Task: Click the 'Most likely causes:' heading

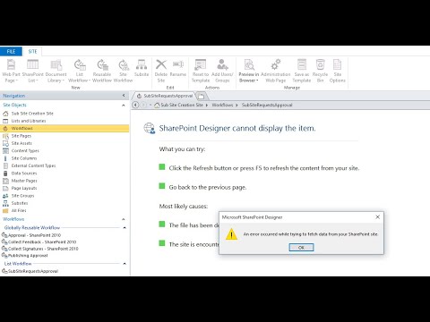Action: click(x=184, y=207)
